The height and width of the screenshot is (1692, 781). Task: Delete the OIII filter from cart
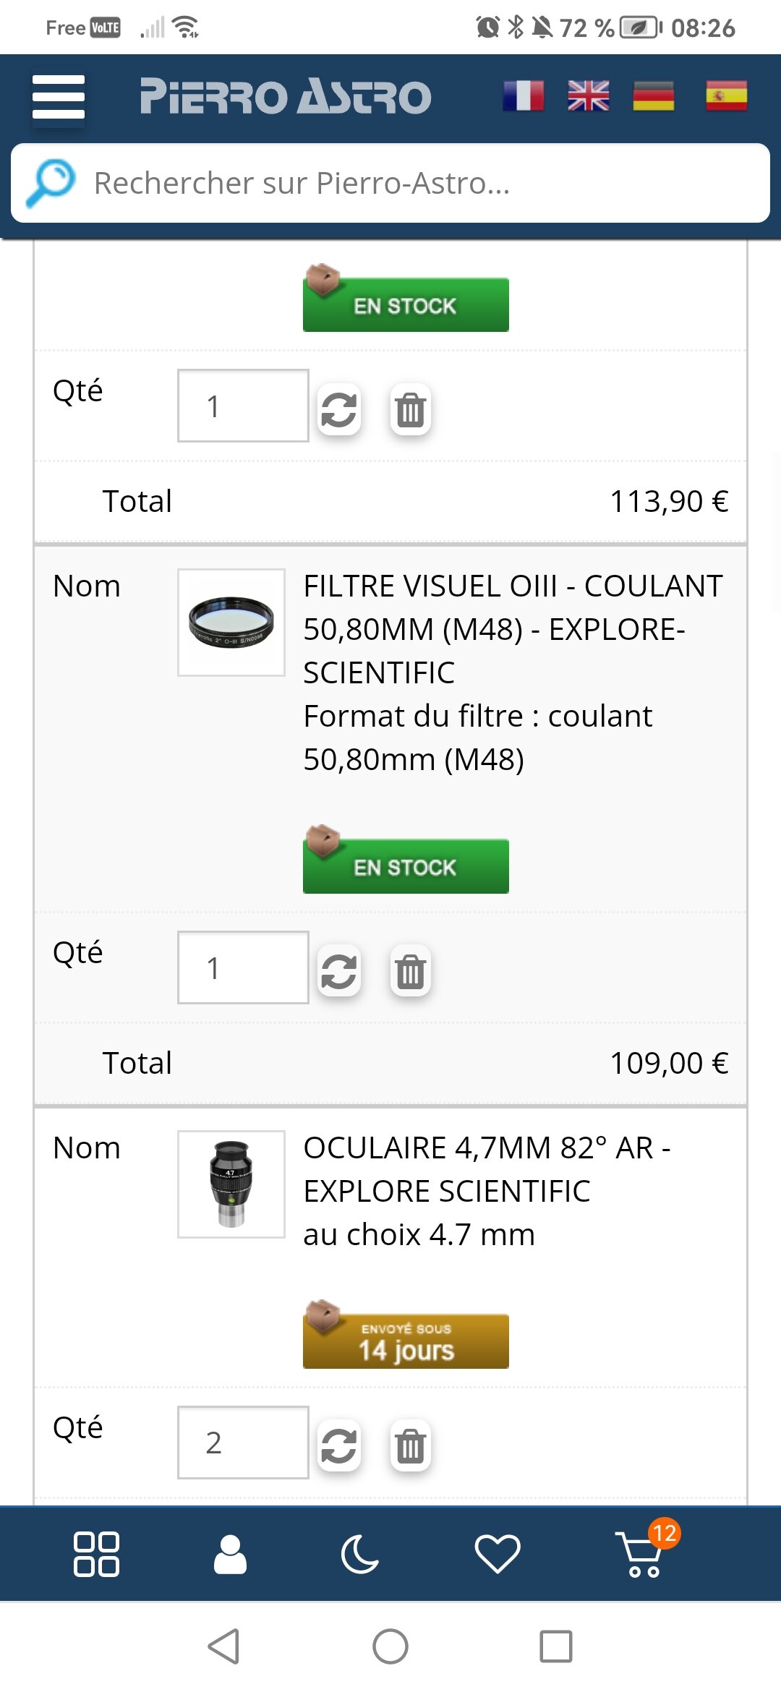[410, 971]
